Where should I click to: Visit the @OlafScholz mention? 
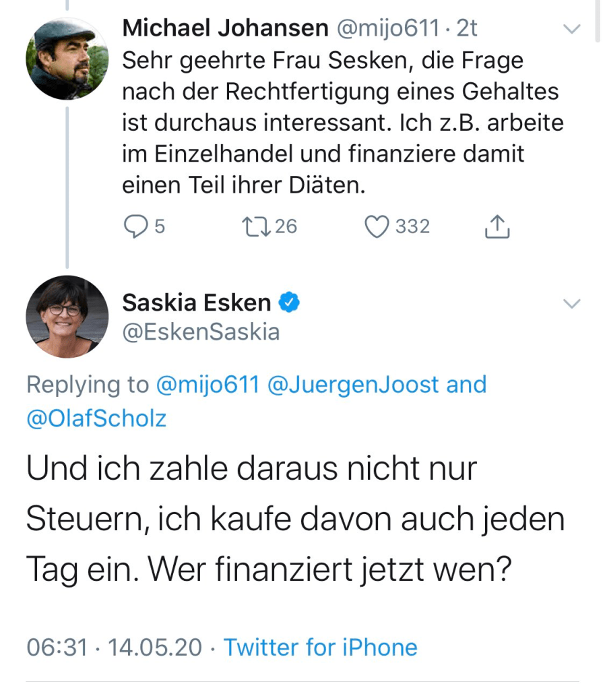click(x=96, y=418)
